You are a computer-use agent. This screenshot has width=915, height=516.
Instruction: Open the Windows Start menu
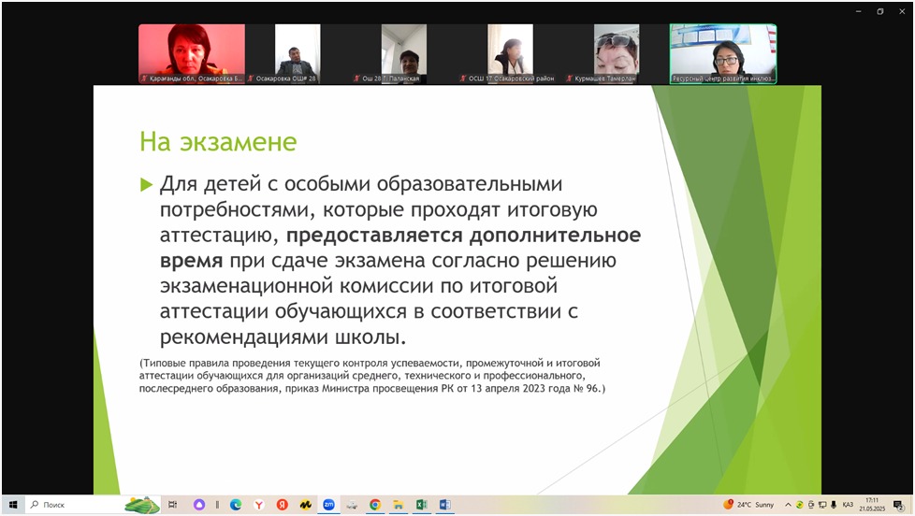coord(13,505)
